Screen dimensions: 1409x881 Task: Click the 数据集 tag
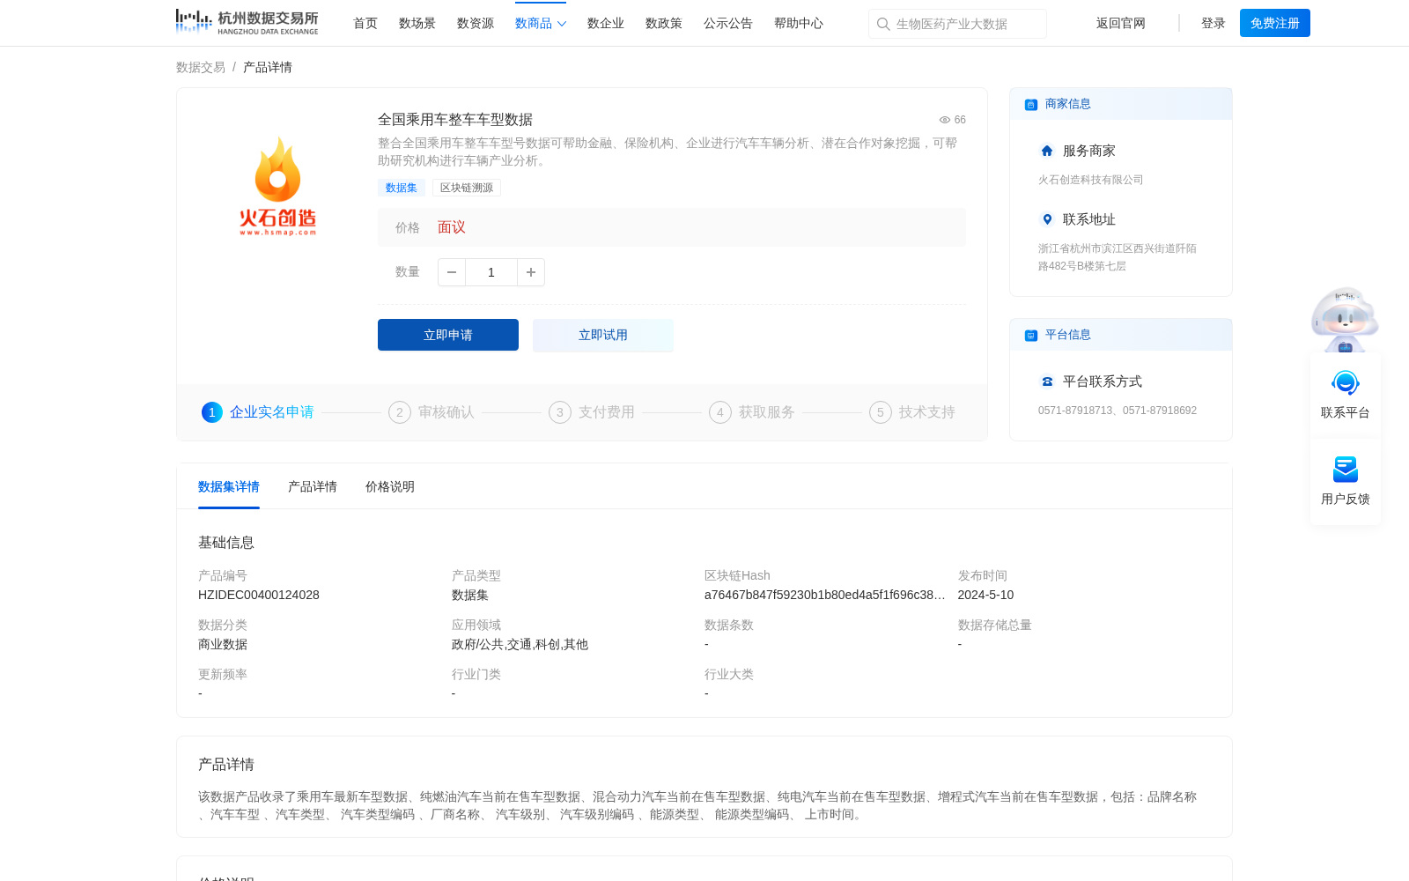[x=402, y=188]
